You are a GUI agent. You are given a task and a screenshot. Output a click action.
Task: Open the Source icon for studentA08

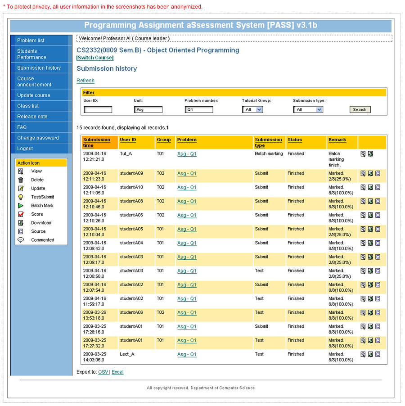pos(378,202)
